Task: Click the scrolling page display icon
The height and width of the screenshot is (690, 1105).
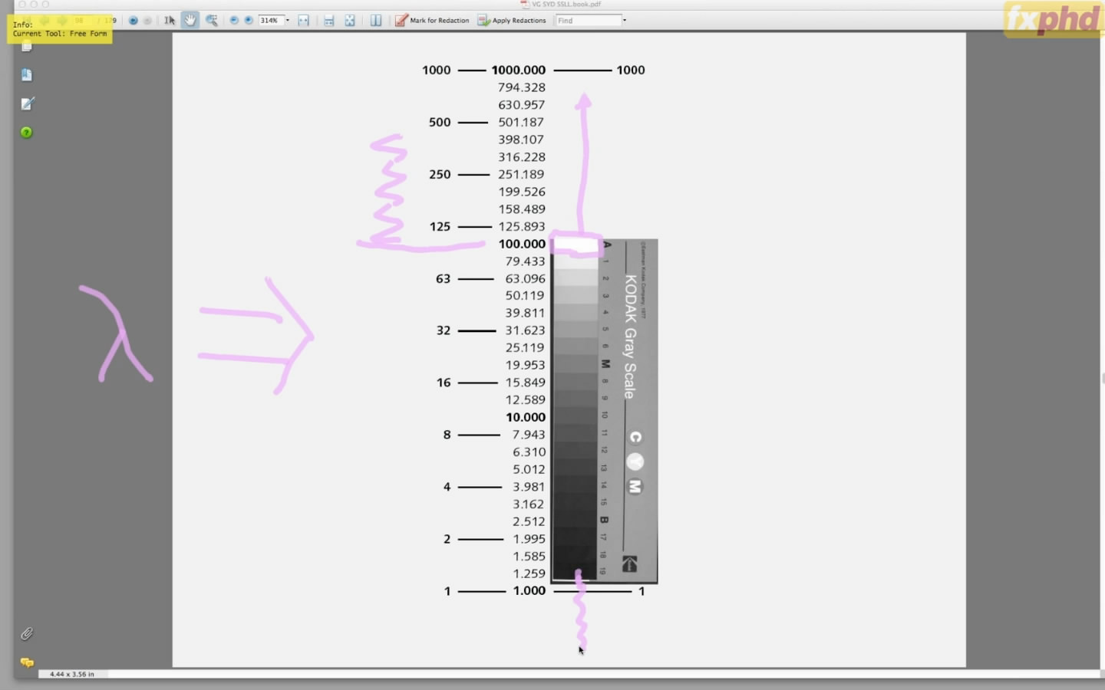Action: click(x=328, y=21)
